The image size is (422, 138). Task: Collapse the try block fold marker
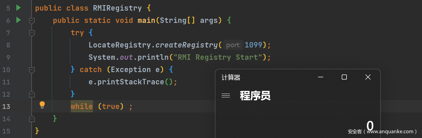coord(32,33)
